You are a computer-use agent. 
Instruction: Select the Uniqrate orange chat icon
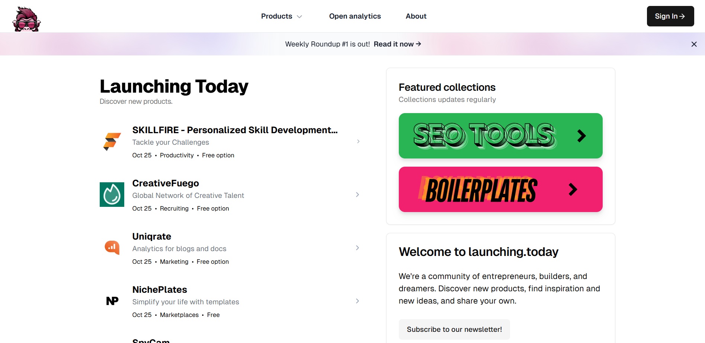112,247
